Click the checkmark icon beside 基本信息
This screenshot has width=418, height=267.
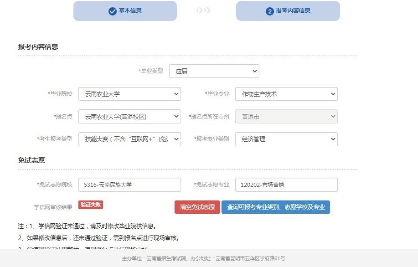click(x=112, y=11)
